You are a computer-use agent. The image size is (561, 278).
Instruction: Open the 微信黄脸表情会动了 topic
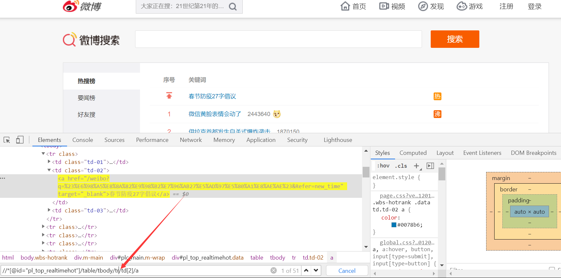pos(215,114)
